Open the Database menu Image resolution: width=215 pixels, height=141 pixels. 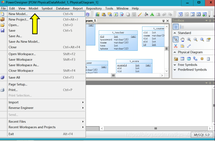pos(63,8)
